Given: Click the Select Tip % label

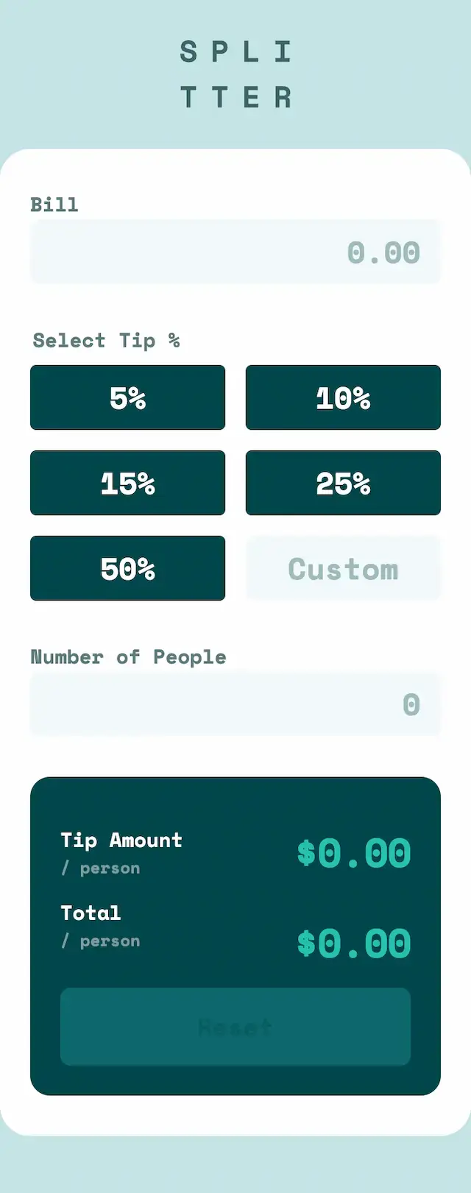Looking at the screenshot, I should point(107,340).
